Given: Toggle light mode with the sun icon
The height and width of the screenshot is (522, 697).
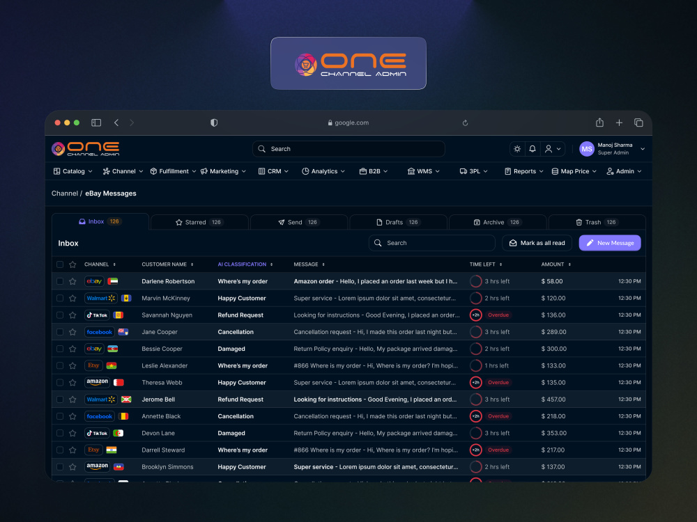Looking at the screenshot, I should pyautogui.click(x=517, y=149).
